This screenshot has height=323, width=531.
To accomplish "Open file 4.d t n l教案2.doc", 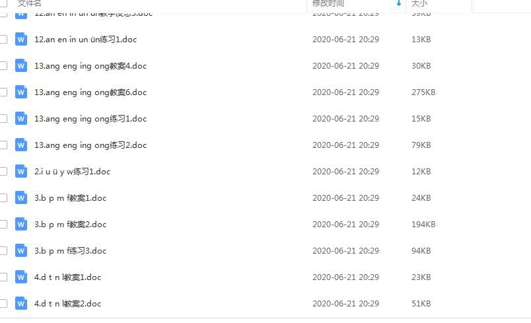I will point(67,303).
